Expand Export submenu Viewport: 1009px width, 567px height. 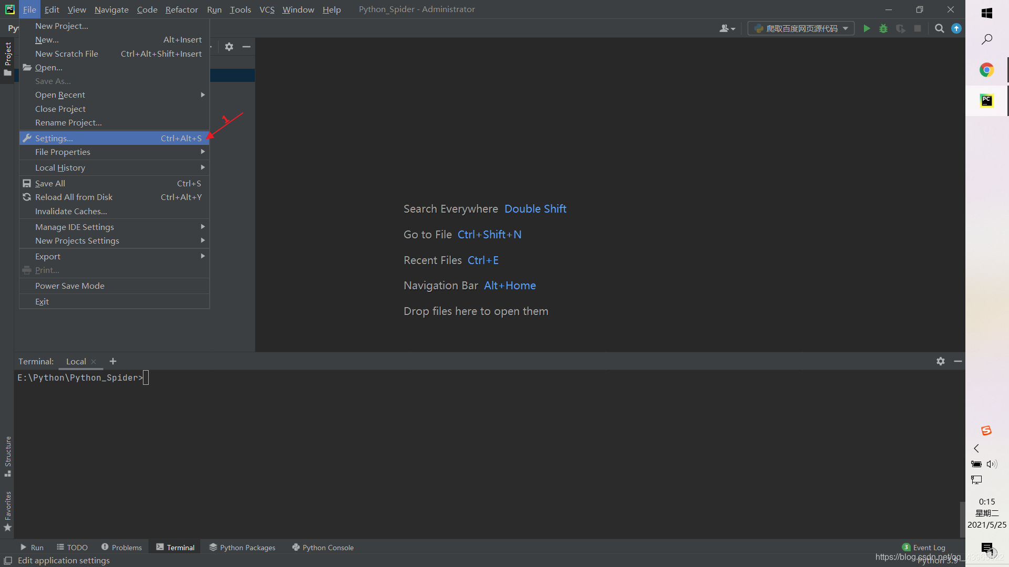114,256
